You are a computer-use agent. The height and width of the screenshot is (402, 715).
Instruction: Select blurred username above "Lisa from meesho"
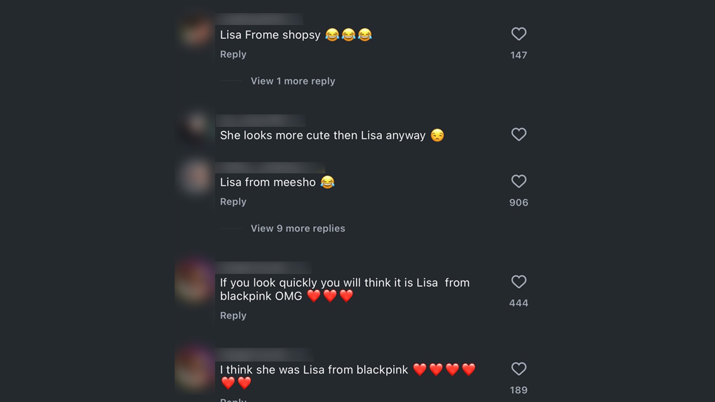269,167
